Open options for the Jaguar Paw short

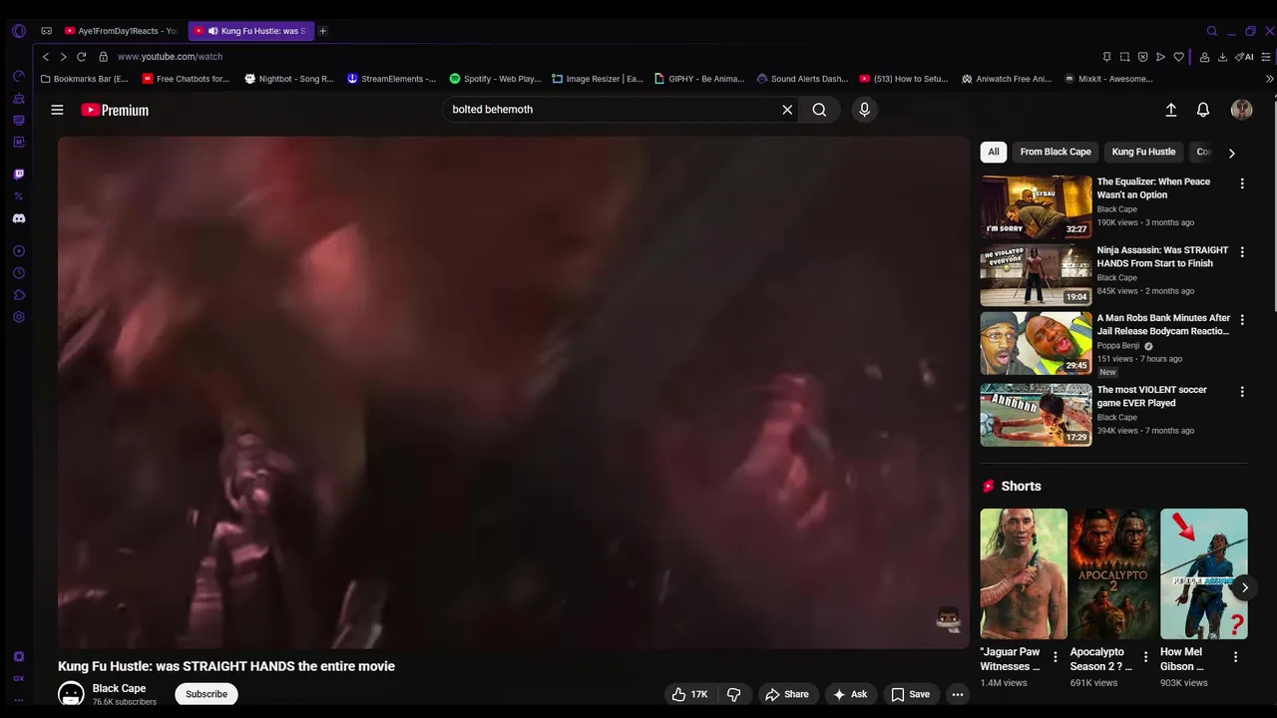(1056, 657)
